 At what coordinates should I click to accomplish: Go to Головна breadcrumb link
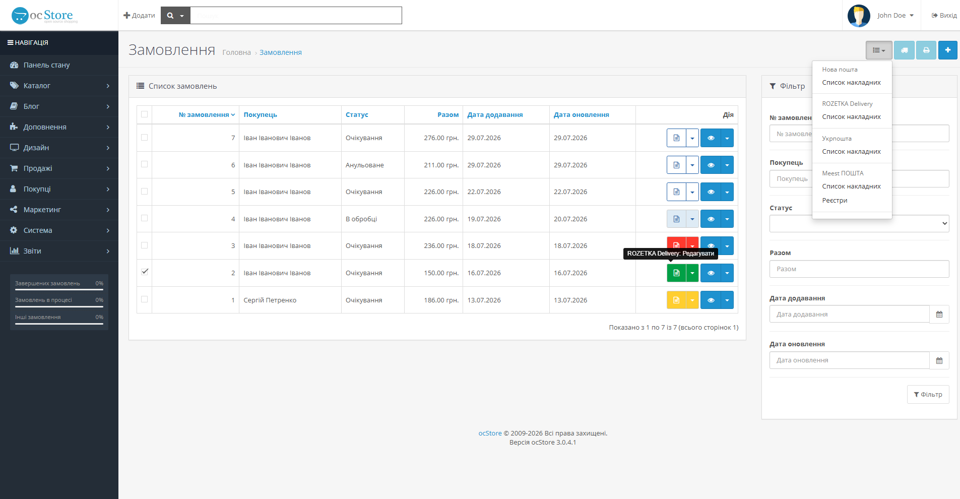(236, 52)
